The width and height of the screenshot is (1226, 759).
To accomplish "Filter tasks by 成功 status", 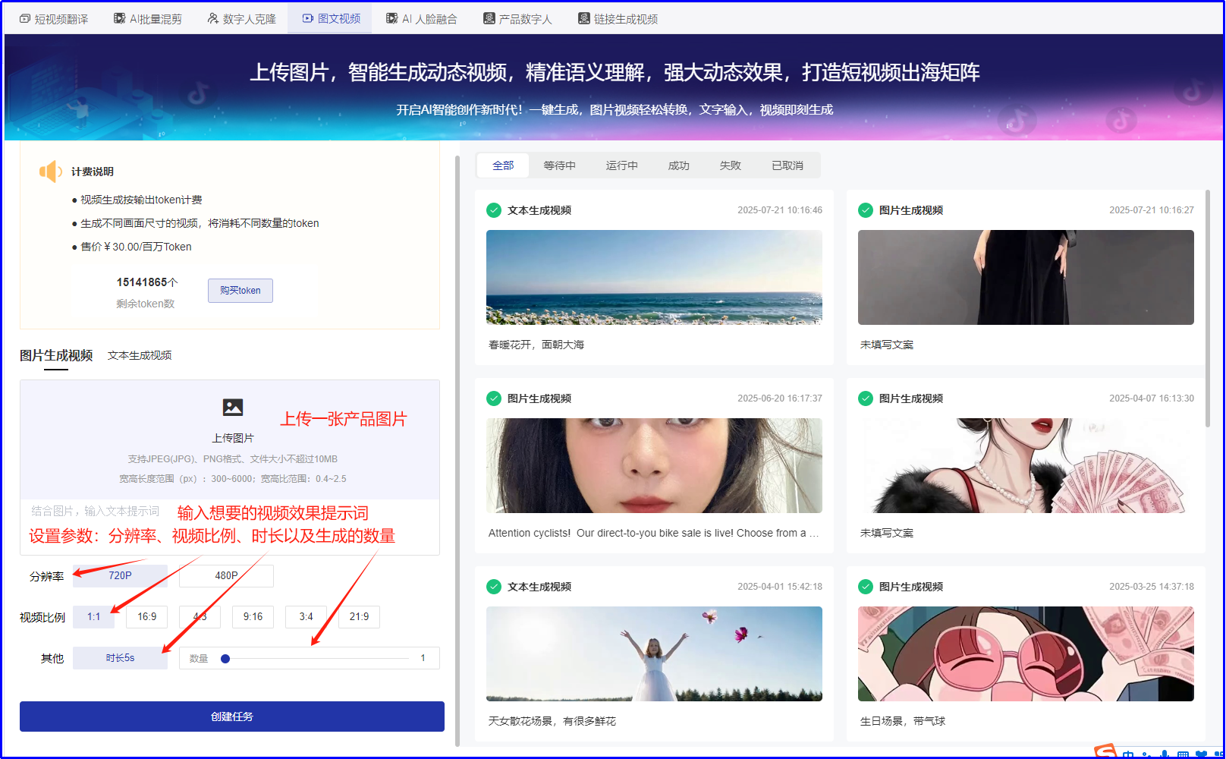I will click(677, 165).
